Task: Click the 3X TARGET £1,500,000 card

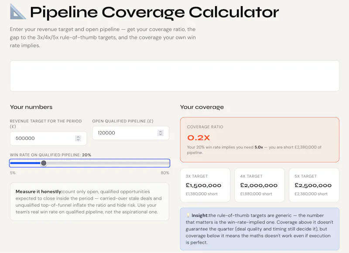Action: (x=205, y=185)
